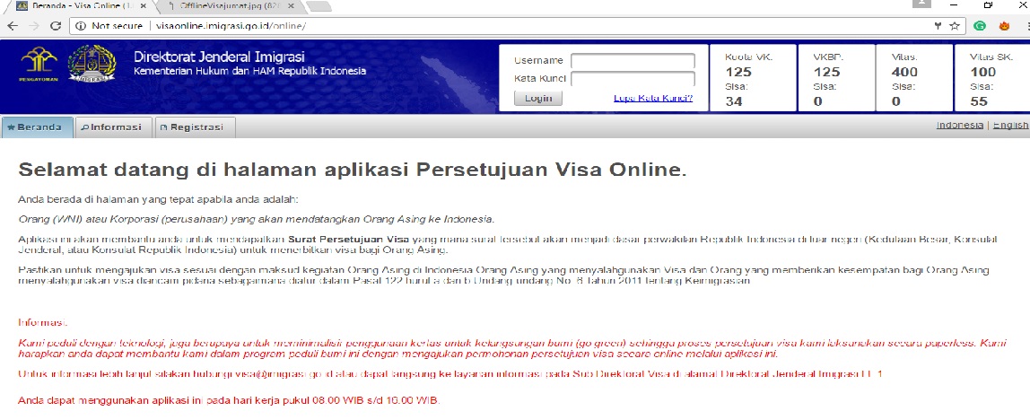
Task: Focus the Kata Kunci password field
Action: (x=633, y=80)
